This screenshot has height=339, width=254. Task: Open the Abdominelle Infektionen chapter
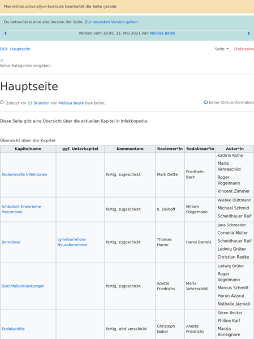(24, 174)
